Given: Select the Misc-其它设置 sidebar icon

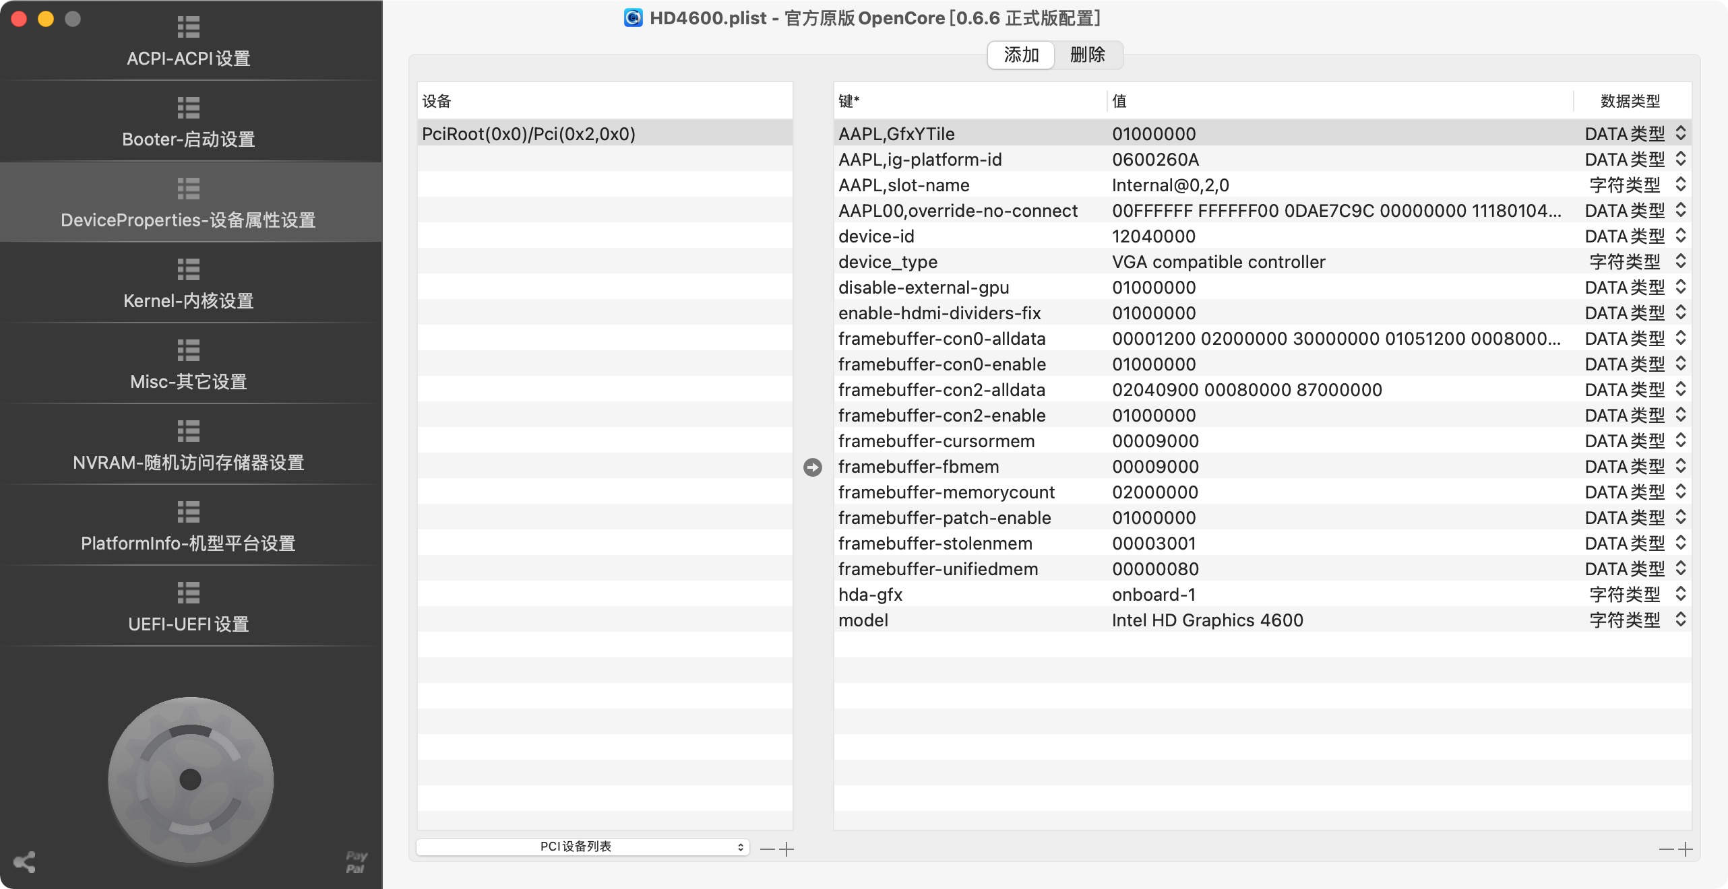Looking at the screenshot, I should coord(189,351).
